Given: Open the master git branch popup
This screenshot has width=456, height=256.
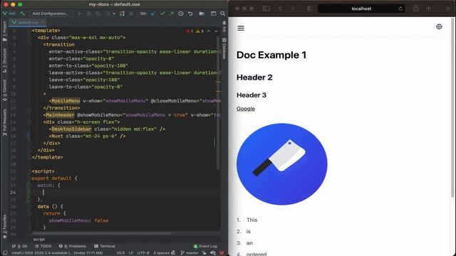Looking at the screenshot, I should pos(190,253).
